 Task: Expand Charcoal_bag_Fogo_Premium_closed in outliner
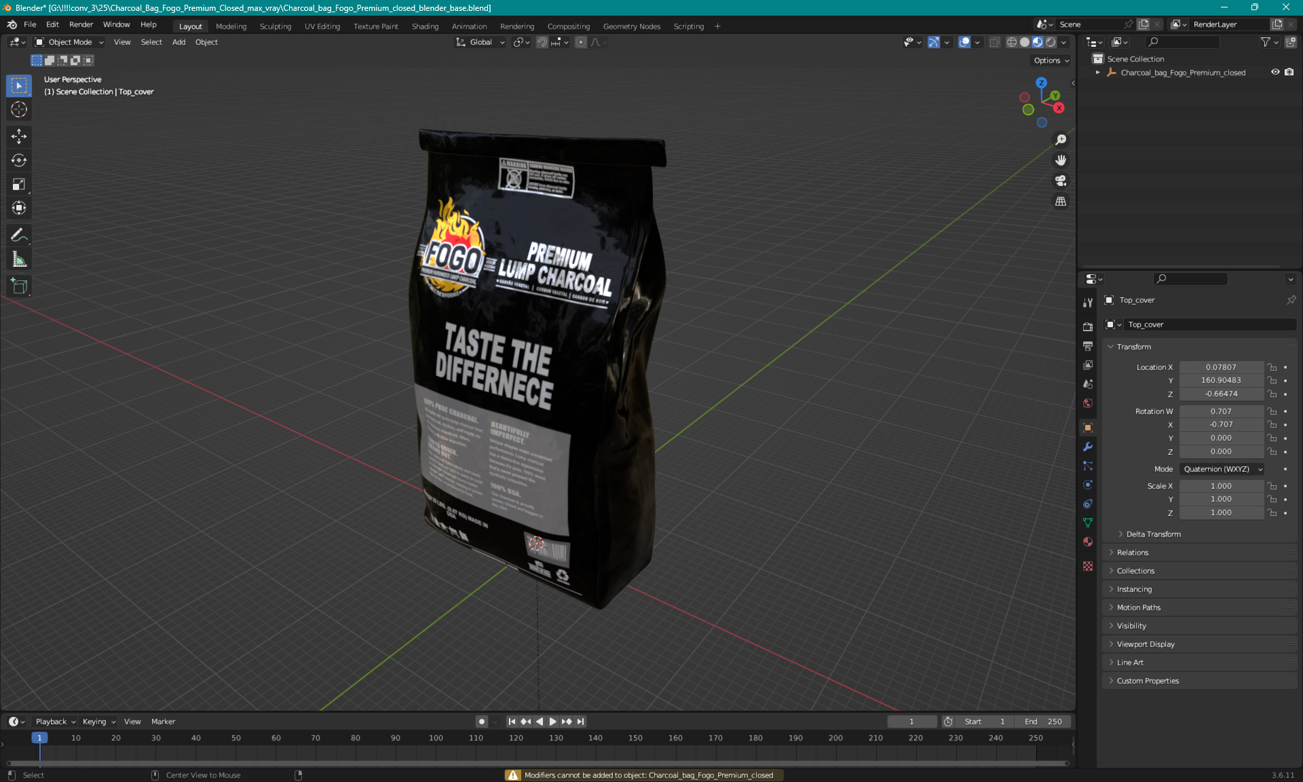[x=1098, y=73]
